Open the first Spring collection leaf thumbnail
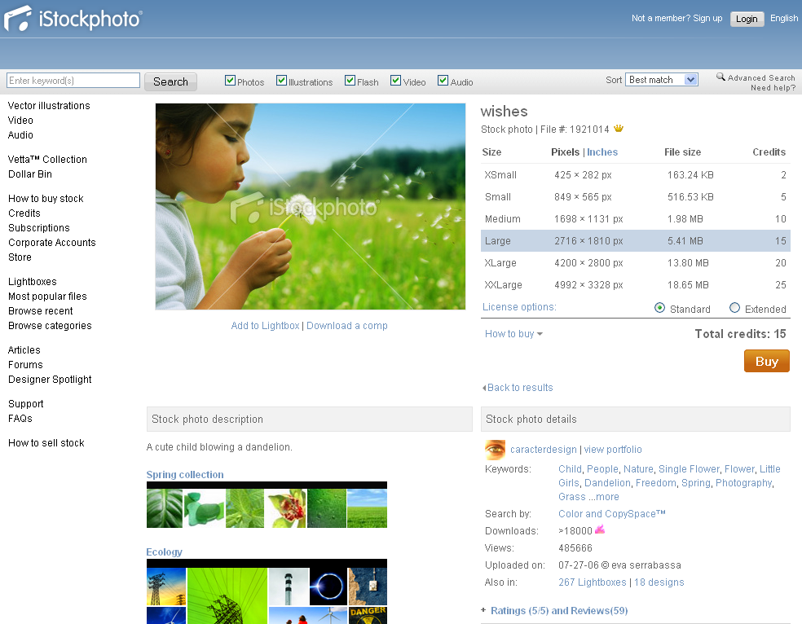The height and width of the screenshot is (624, 802). 165,508
